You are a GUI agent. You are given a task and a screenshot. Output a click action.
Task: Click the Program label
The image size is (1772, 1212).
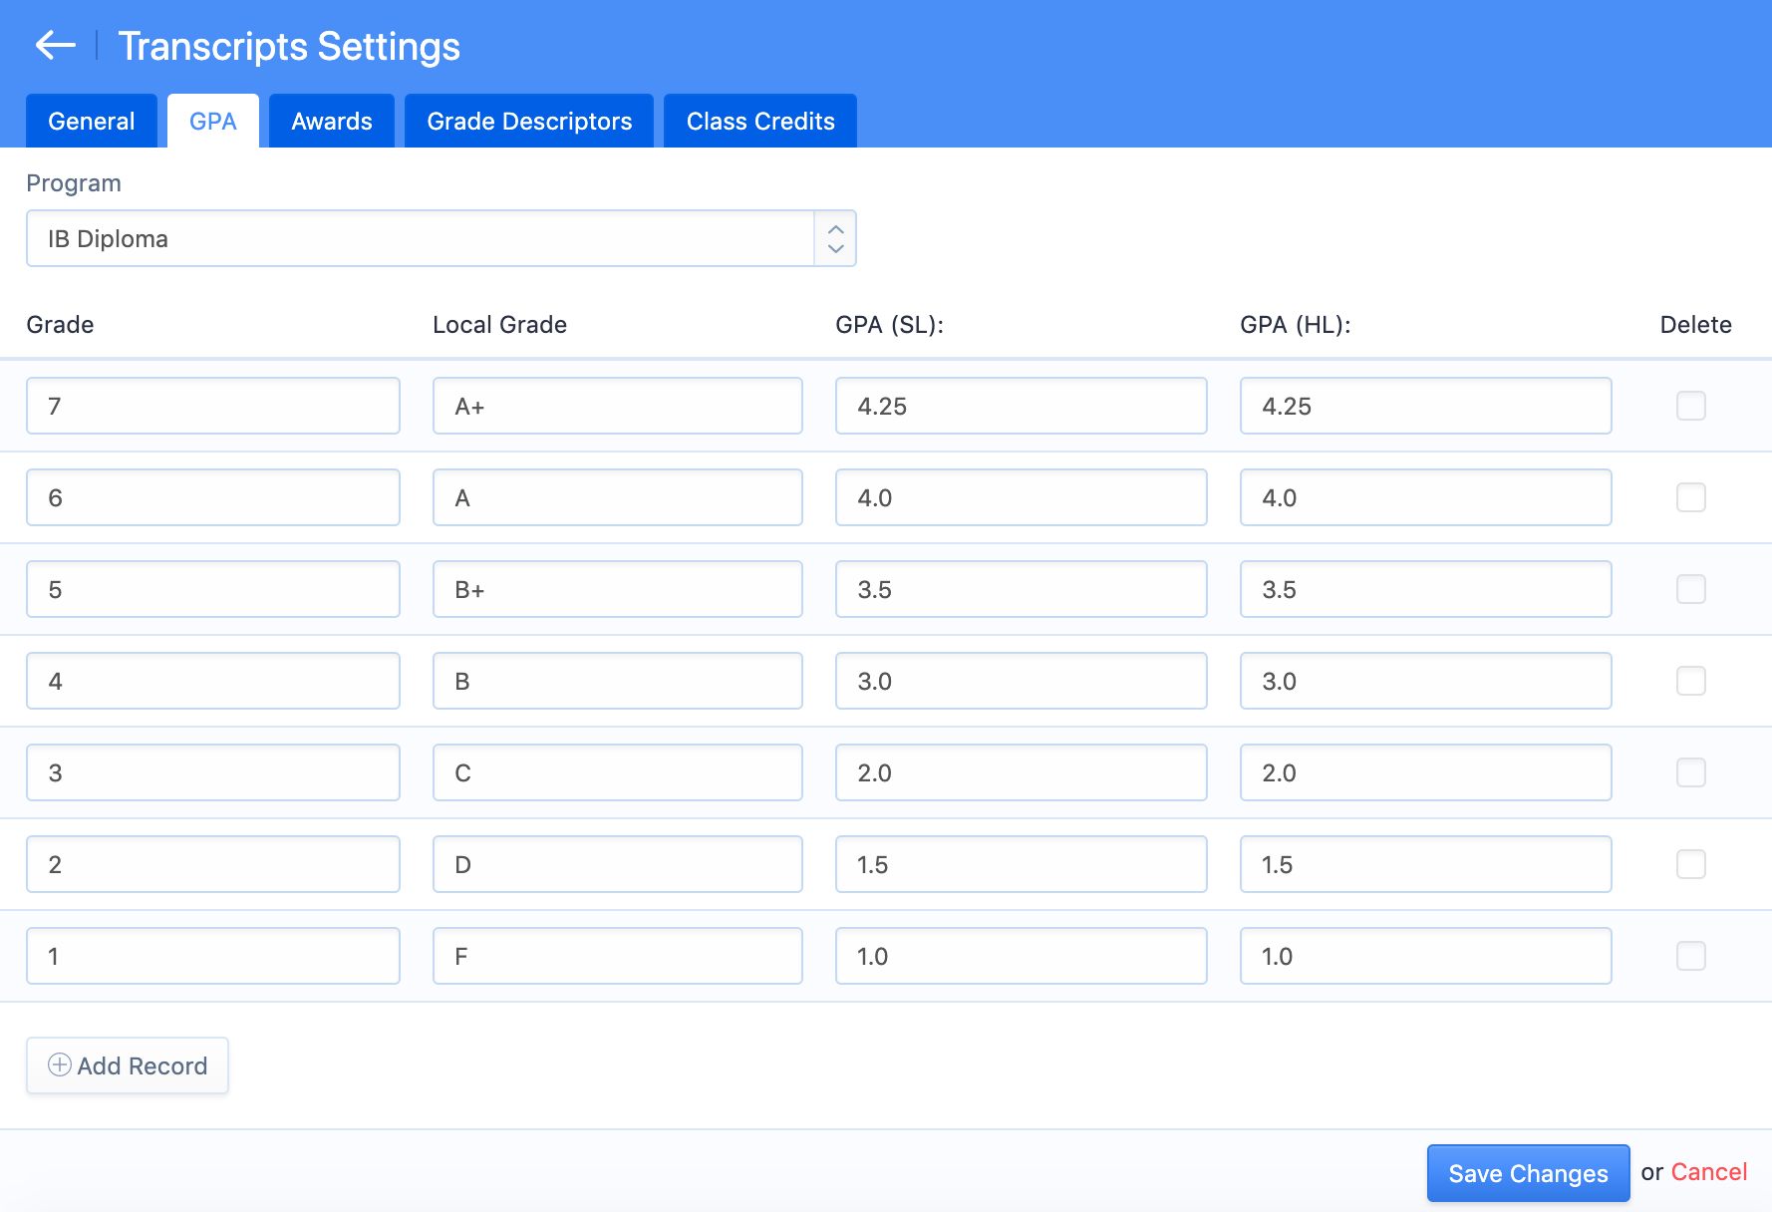tap(74, 183)
